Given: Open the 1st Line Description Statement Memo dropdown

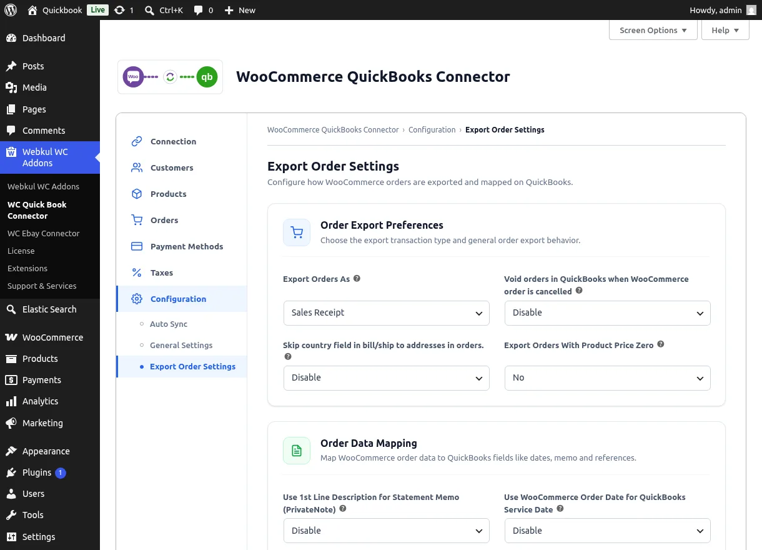Looking at the screenshot, I should 387,531.
